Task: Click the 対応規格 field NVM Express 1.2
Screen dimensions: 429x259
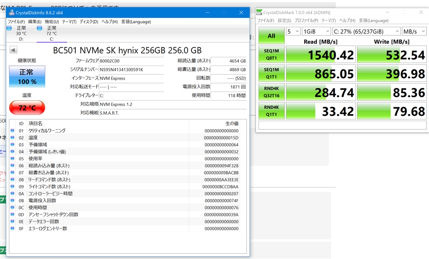Action: pyautogui.click(x=173, y=104)
